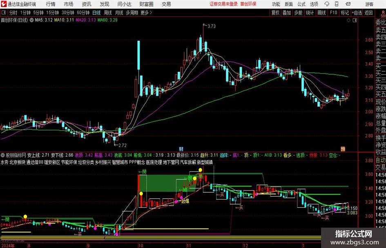Open the 画线 drawing tools
This screenshot has height=248, width=386.
(321, 13)
